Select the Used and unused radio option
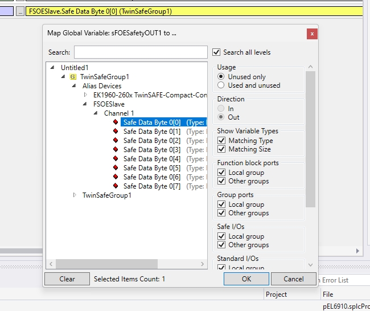The height and width of the screenshot is (311, 370). pos(221,85)
